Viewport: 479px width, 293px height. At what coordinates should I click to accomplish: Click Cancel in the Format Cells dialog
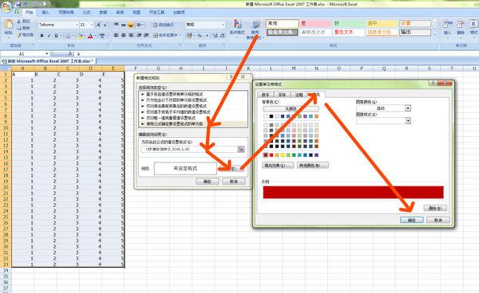click(x=438, y=220)
